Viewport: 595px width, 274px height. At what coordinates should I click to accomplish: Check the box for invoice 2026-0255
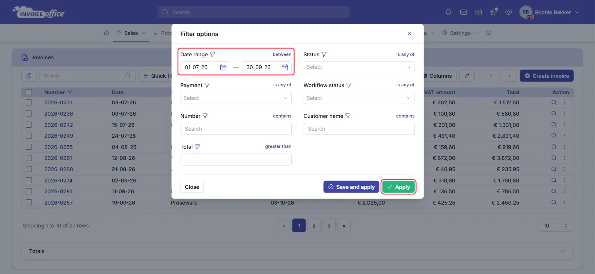click(29, 147)
